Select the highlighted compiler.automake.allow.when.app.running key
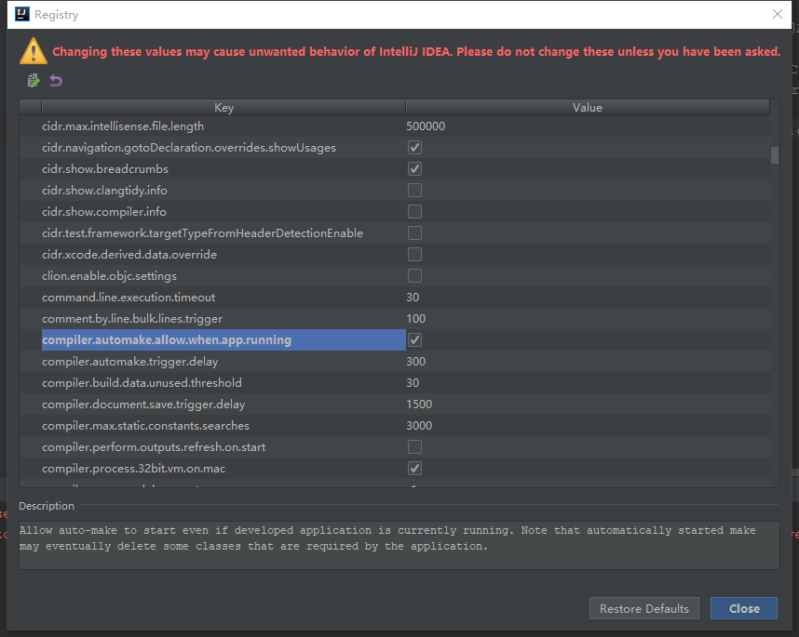 pos(223,339)
